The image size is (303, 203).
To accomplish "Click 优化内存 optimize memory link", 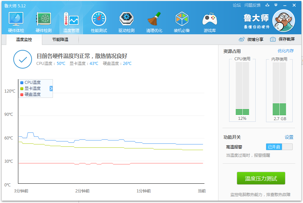I will [x=286, y=51].
